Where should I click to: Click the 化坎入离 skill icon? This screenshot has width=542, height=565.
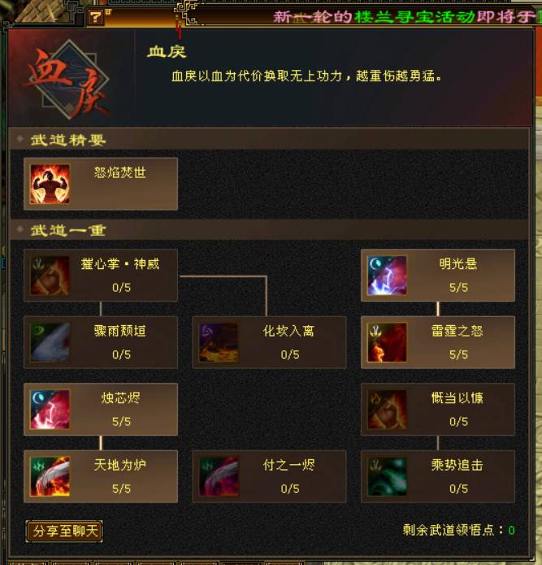coord(219,342)
